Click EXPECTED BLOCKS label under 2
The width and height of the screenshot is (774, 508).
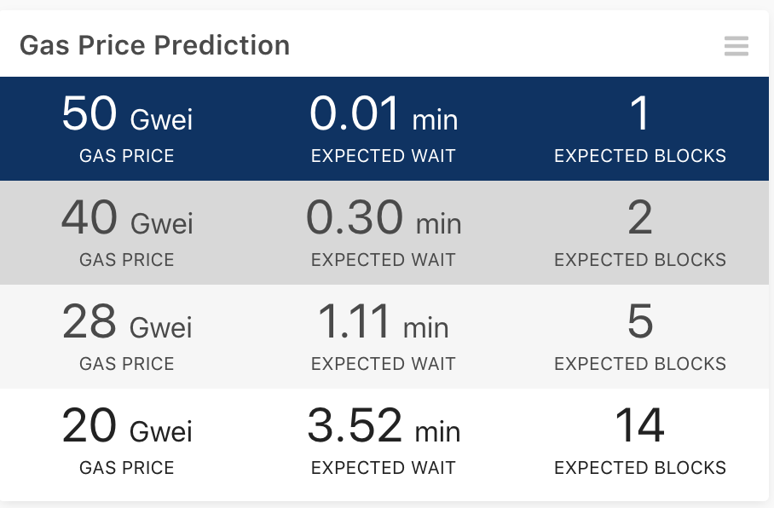pos(639,260)
